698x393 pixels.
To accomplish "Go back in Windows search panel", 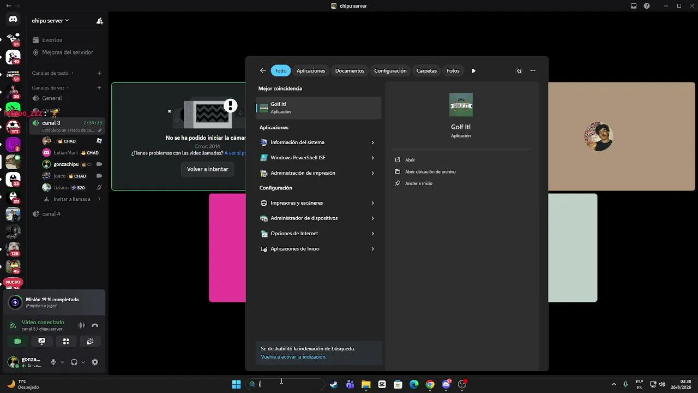I will click(x=263, y=70).
